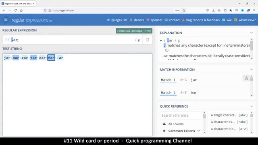Click inside the test string area

(x=77, y=95)
